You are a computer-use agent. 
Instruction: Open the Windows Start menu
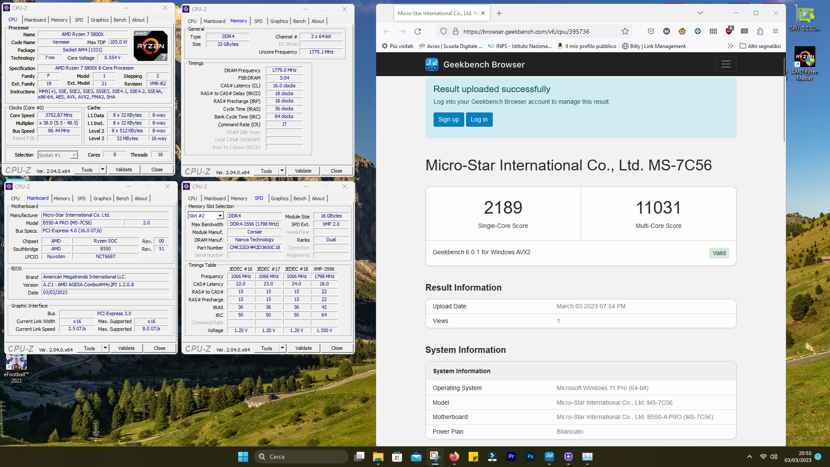coord(243,457)
